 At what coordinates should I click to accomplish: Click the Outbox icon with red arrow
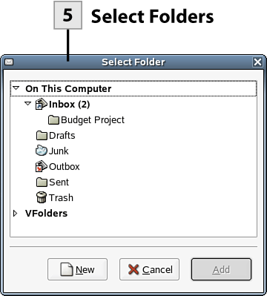pyautogui.click(x=42, y=166)
